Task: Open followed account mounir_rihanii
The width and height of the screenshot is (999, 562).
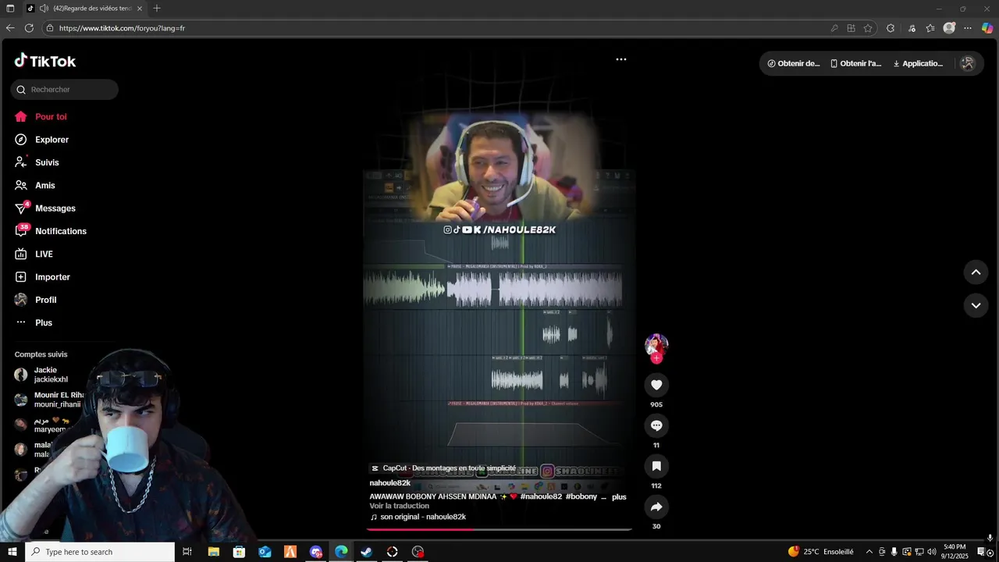Action: 48,400
